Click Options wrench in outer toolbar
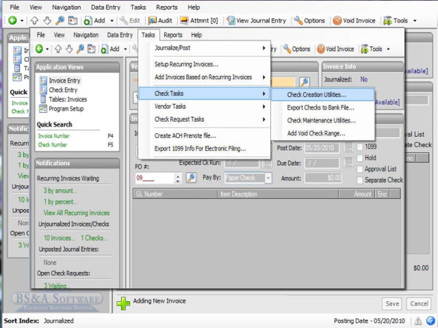The width and height of the screenshot is (438, 328). coord(309,20)
